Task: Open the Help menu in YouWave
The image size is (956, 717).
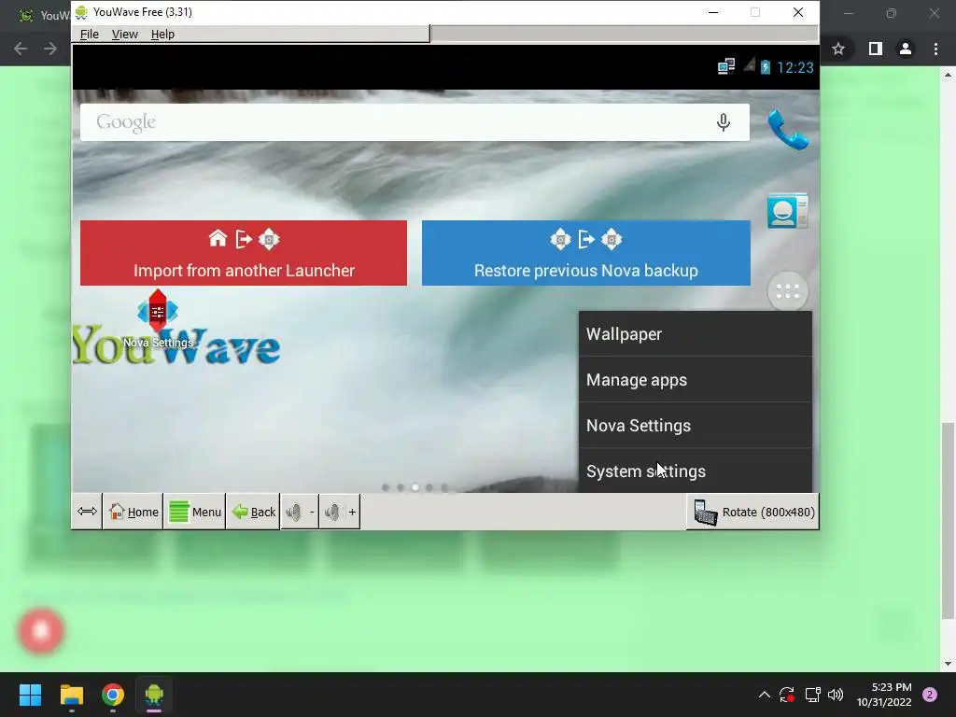Action: (x=162, y=35)
